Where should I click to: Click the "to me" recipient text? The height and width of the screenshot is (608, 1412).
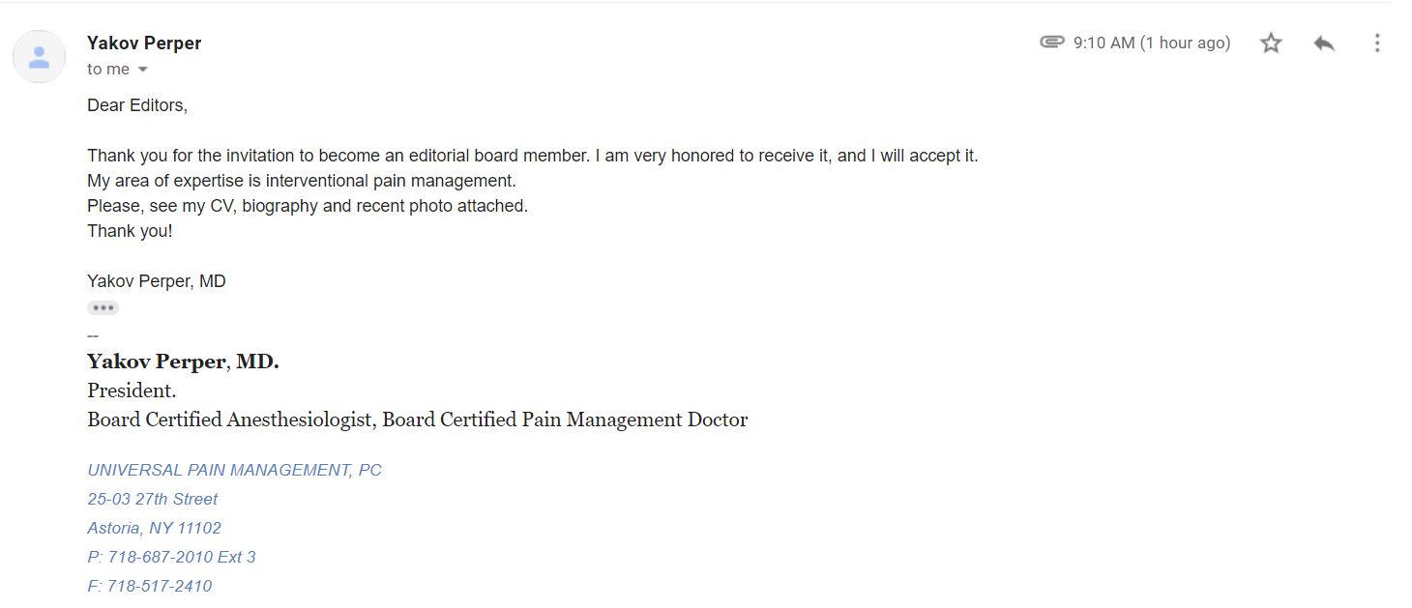click(107, 70)
